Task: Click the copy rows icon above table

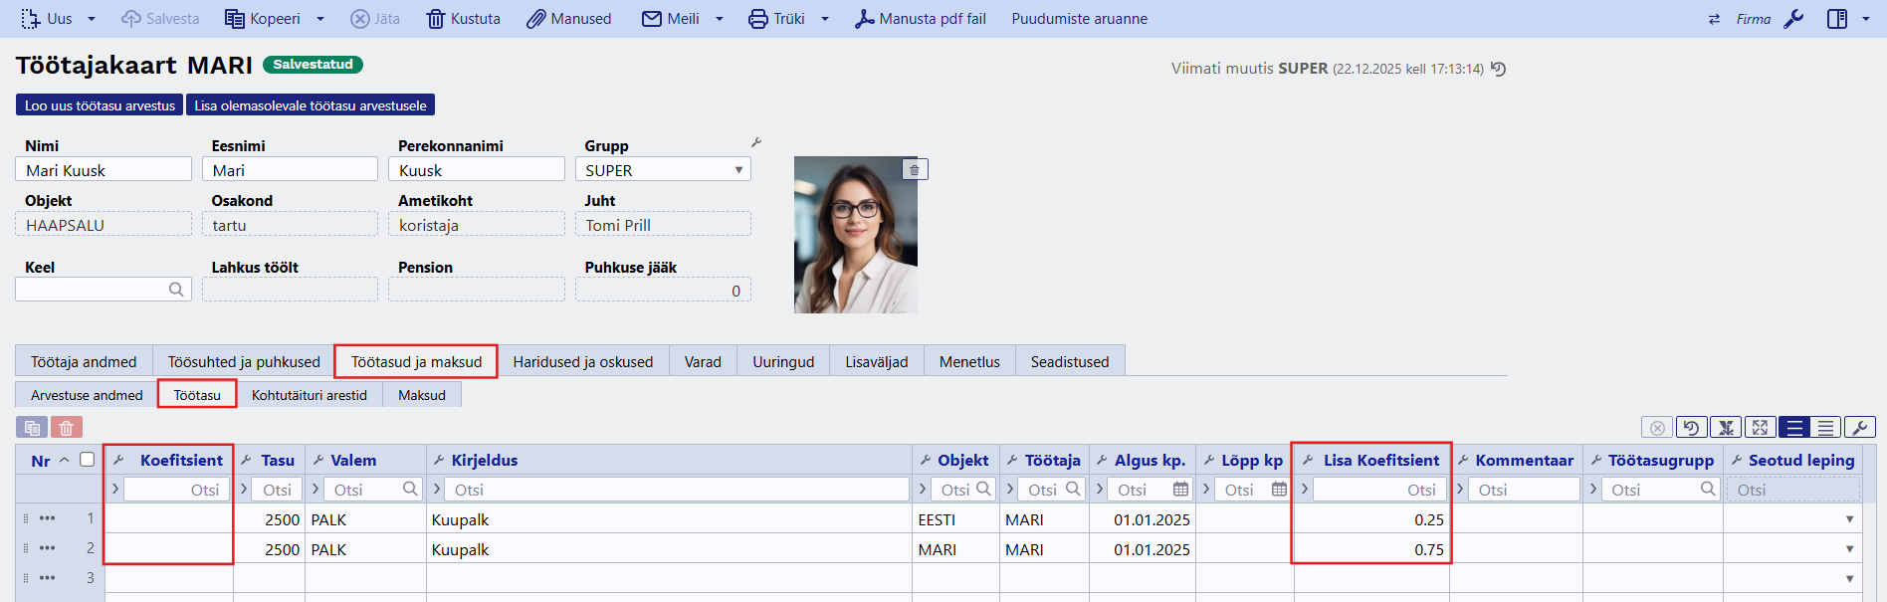Action: pyautogui.click(x=32, y=428)
